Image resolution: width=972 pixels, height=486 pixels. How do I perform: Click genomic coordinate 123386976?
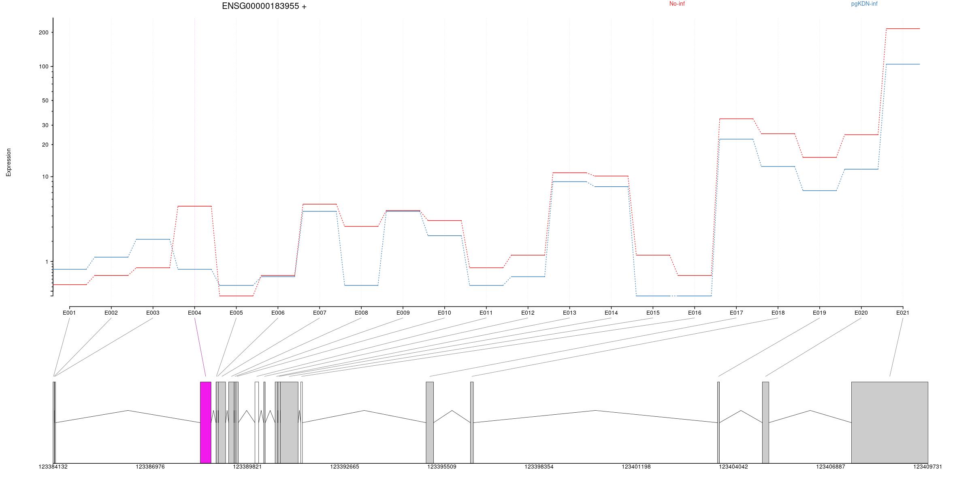click(x=150, y=467)
